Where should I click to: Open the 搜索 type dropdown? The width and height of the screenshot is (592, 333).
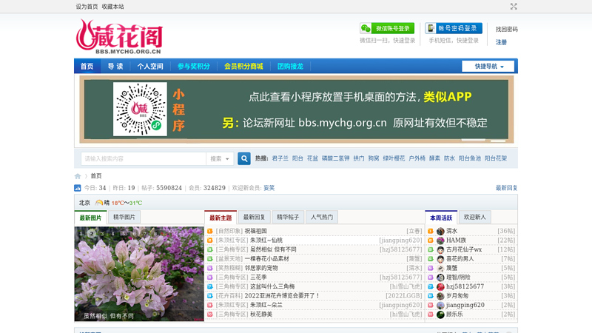[x=220, y=159]
